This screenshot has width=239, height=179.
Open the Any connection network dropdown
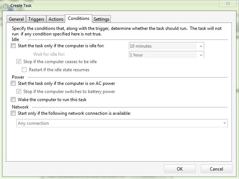coord(122,123)
